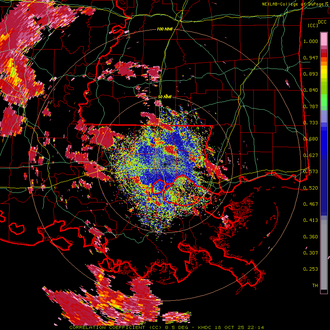This screenshot has height=330, width=330.
Task: Pick the light pink segment of the color bar
Action: (324, 39)
